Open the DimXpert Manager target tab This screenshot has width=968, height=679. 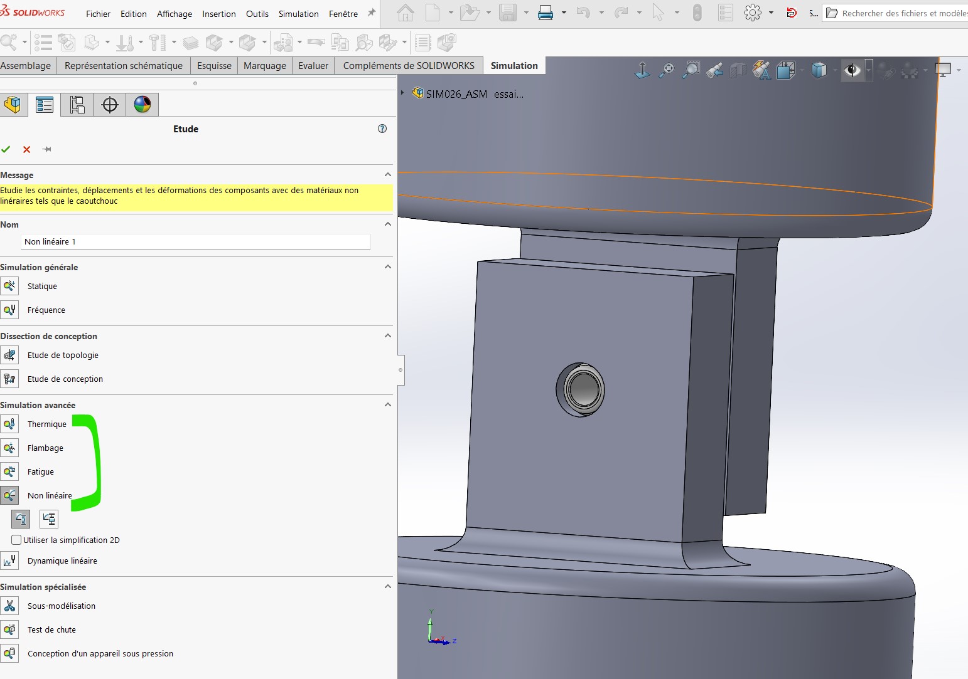point(110,105)
